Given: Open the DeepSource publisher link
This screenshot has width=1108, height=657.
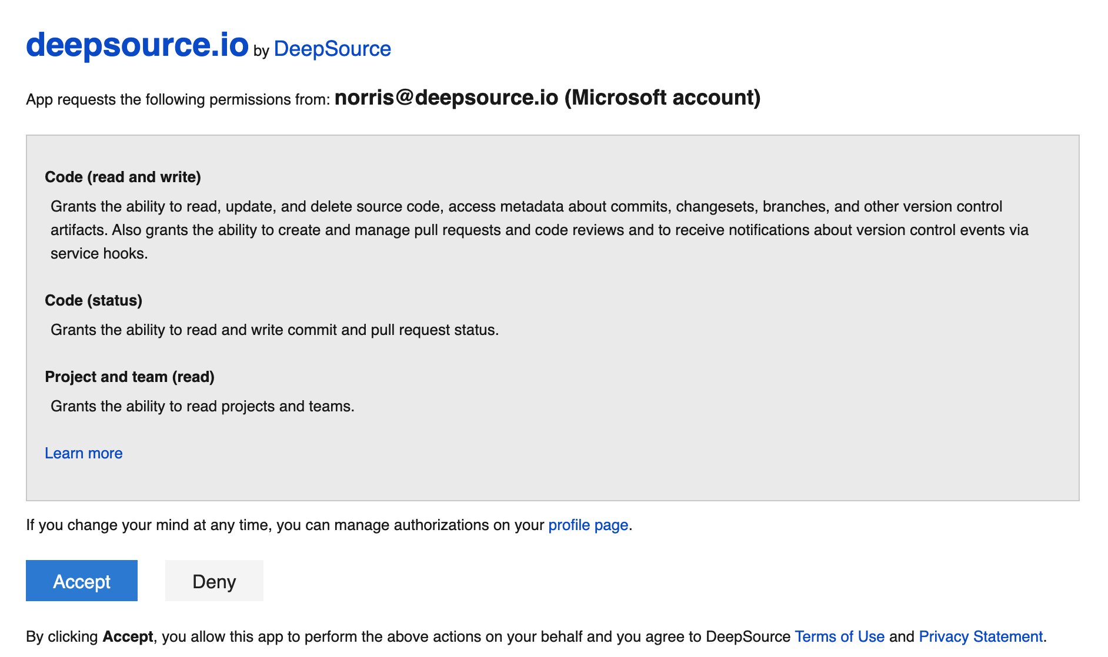Looking at the screenshot, I should (332, 49).
